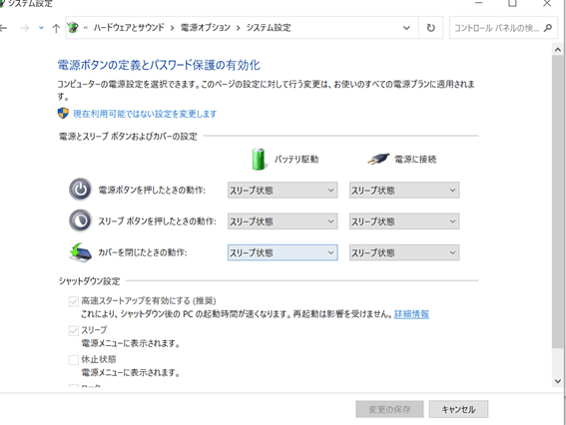This screenshot has height=425, width=566.
Task: Open plugged-in dropdown for スリープ ボタン action
Action: click(x=404, y=221)
